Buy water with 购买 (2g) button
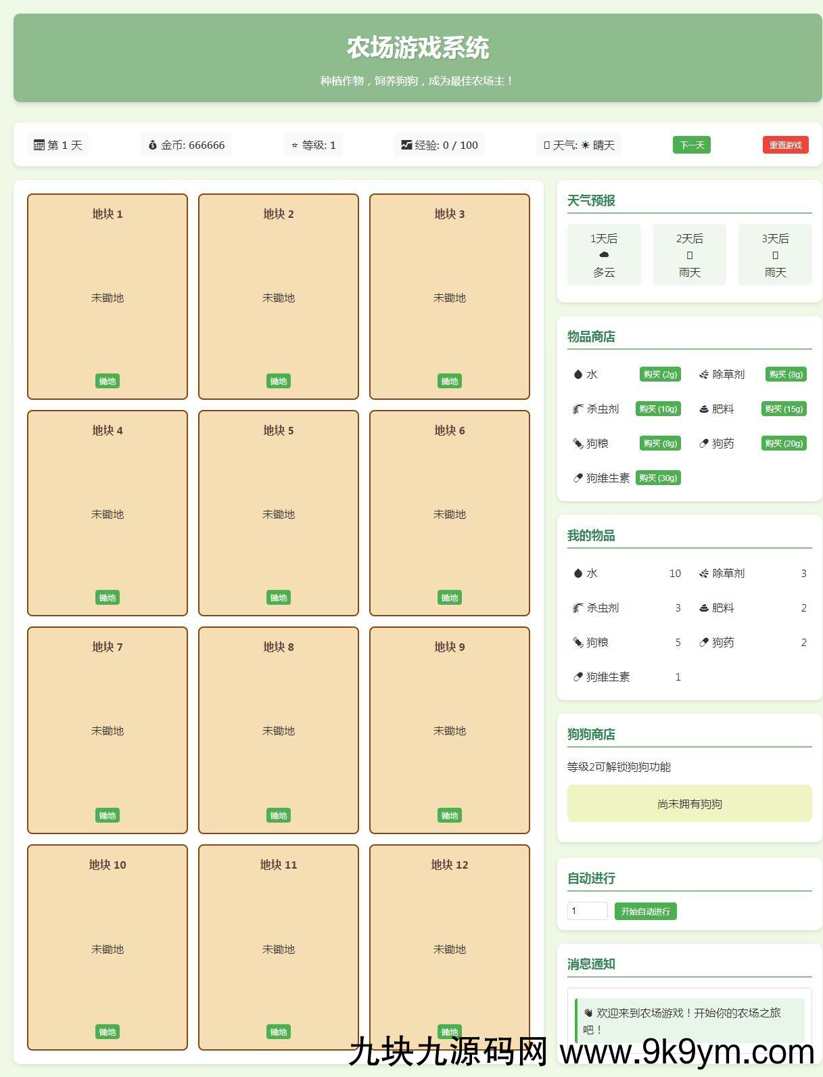The height and width of the screenshot is (1077, 823). [660, 375]
